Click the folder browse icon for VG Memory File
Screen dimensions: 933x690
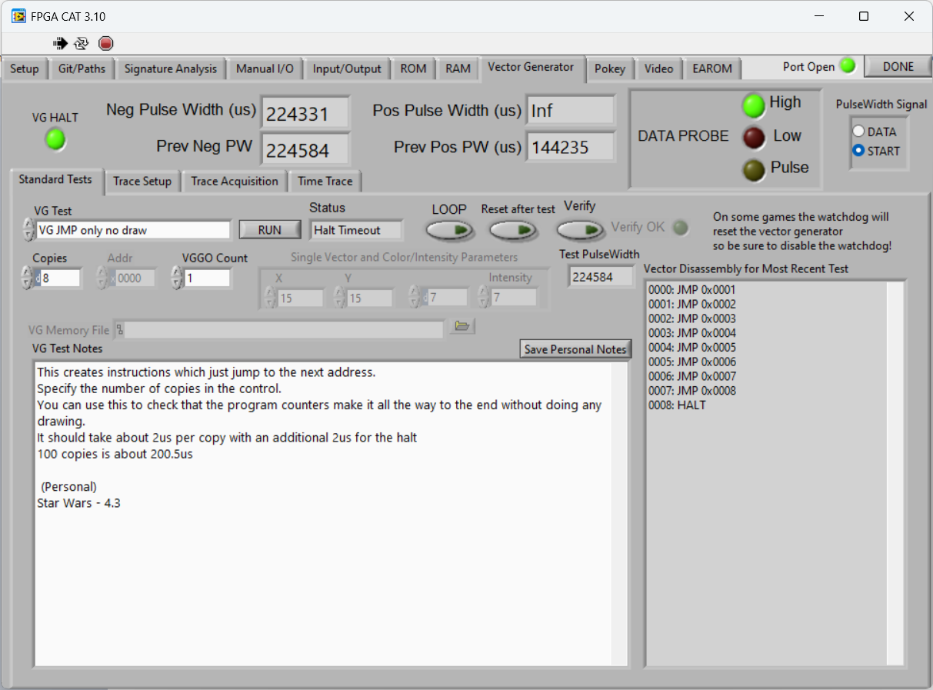462,327
